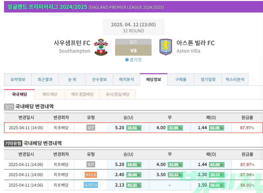Open the 요약정보 tab

18,80
